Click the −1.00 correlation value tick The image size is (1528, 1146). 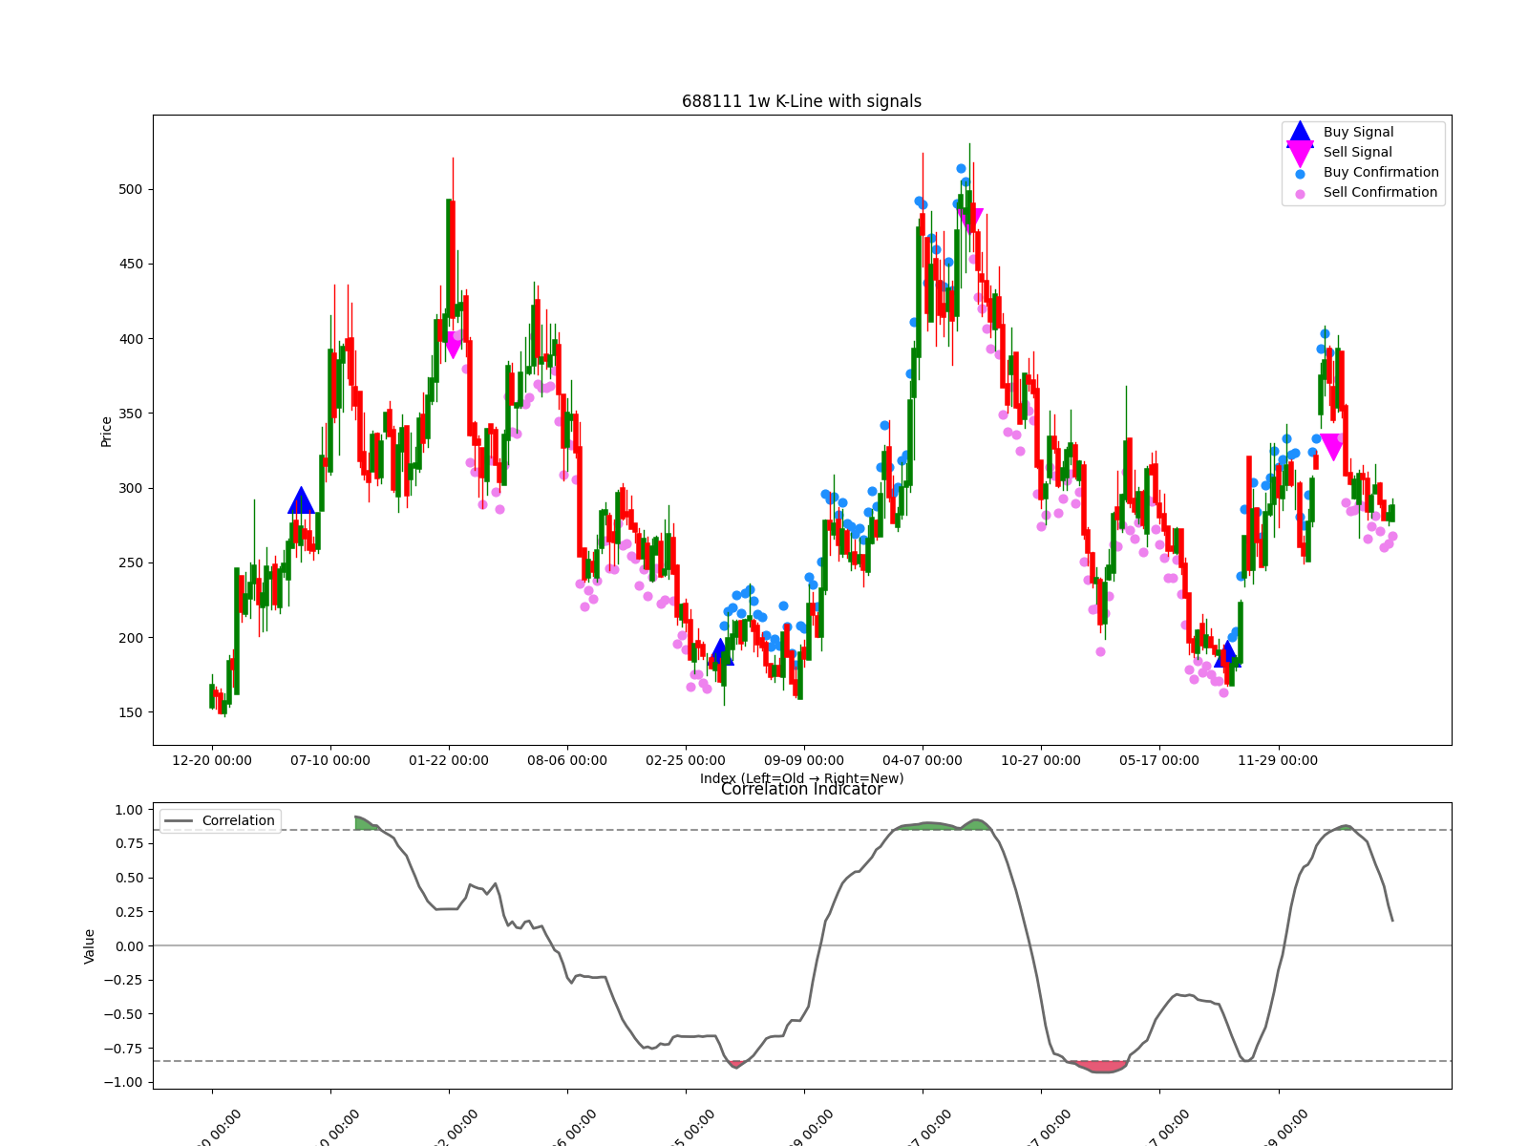123,1082
